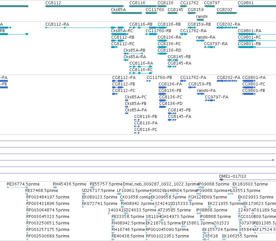Select protein CG8159-PB
Screen dimensions: 276x241
point(192,87)
